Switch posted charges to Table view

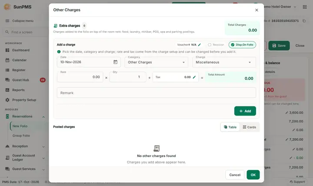click(x=230, y=127)
